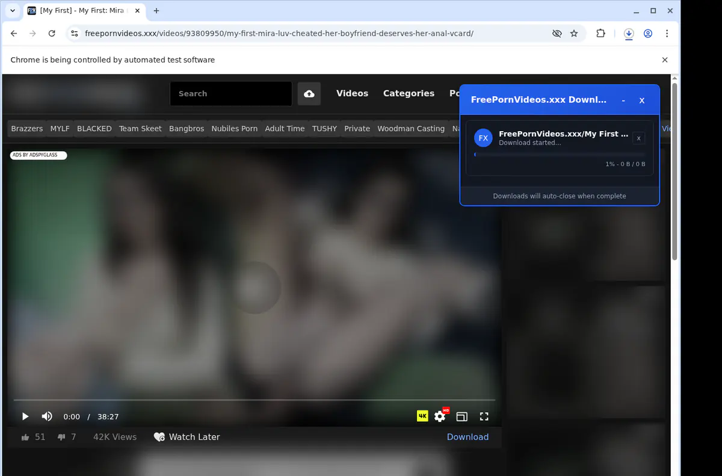This screenshot has height=476, width=722.
Task: Select the Woodman Casting tag
Action: point(411,128)
